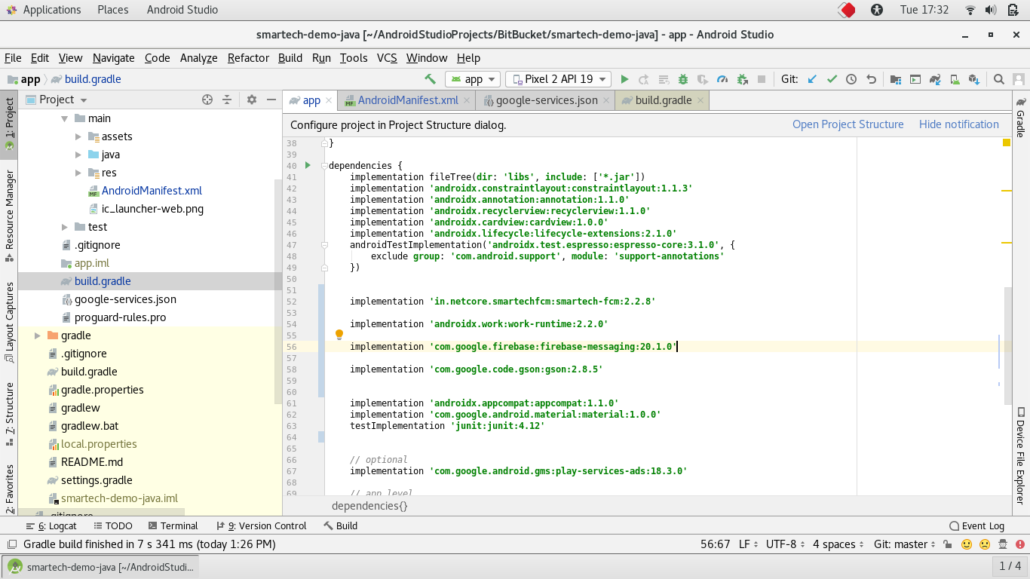
Task: Expand the assets folder
Action: coord(78,136)
